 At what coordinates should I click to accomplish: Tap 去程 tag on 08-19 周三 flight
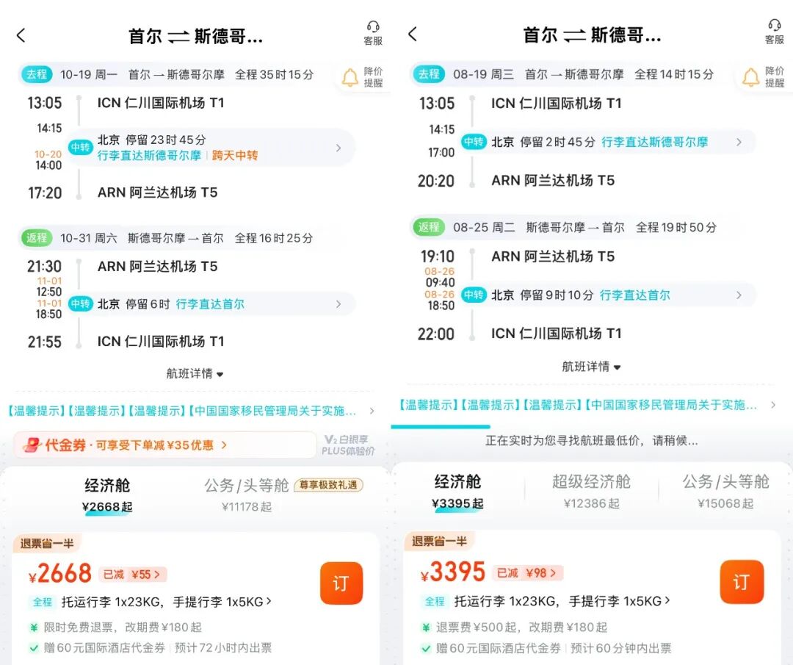[429, 74]
